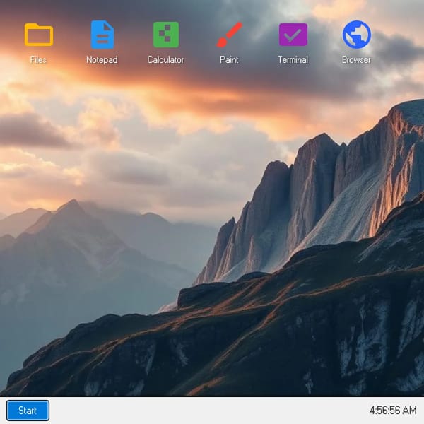Select the "Files" icon label

coord(38,60)
